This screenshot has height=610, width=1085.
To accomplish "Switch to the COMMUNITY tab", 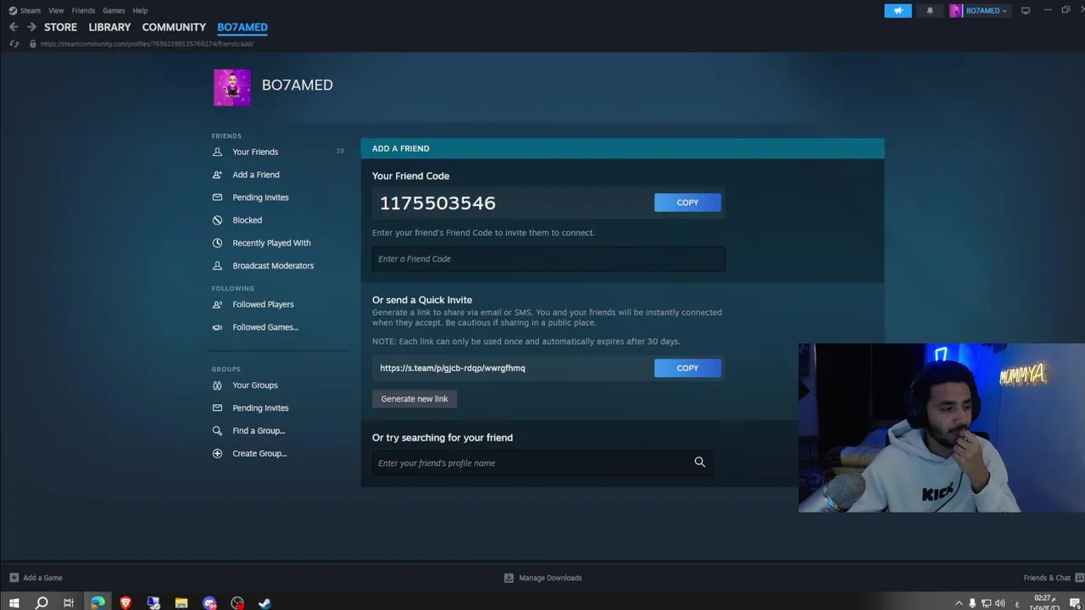I will pos(174,27).
